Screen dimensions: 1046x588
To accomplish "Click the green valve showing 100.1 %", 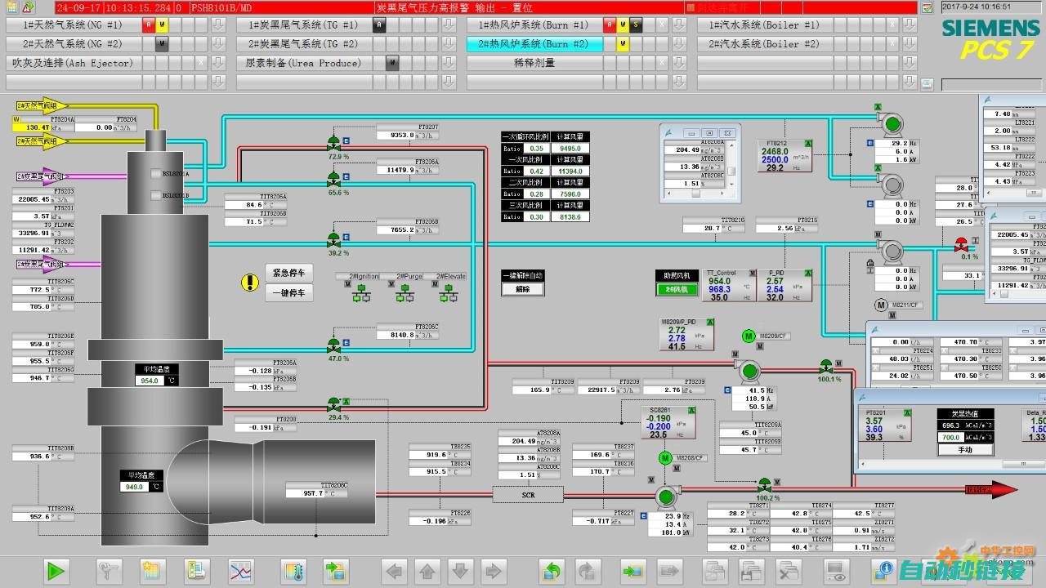I will pyautogui.click(x=826, y=366).
